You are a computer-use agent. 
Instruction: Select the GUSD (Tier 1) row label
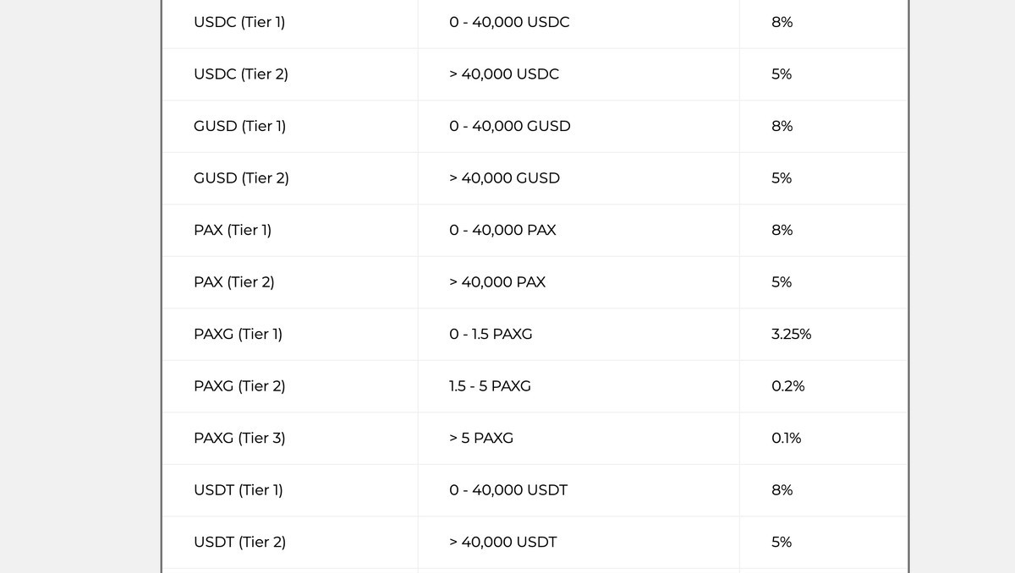pos(240,126)
